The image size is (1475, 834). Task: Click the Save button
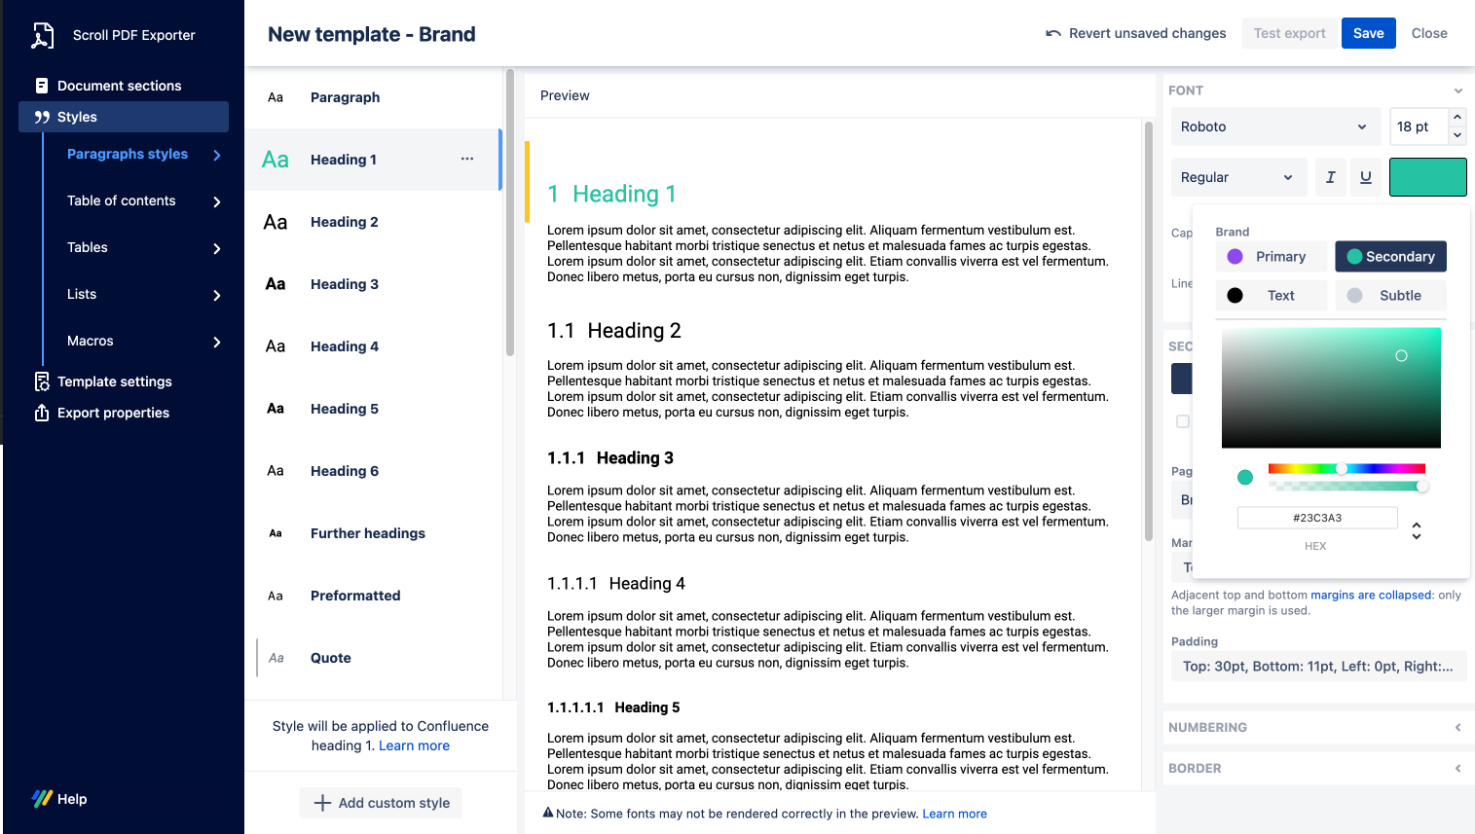click(1368, 33)
